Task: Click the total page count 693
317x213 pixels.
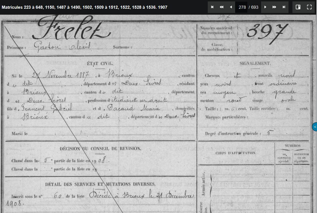Action: tap(255, 7)
